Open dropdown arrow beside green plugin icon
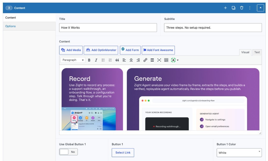Viewport: 268px width, 161px height. tap(178, 60)
